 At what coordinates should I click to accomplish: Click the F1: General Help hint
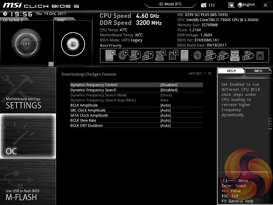click(x=238, y=201)
